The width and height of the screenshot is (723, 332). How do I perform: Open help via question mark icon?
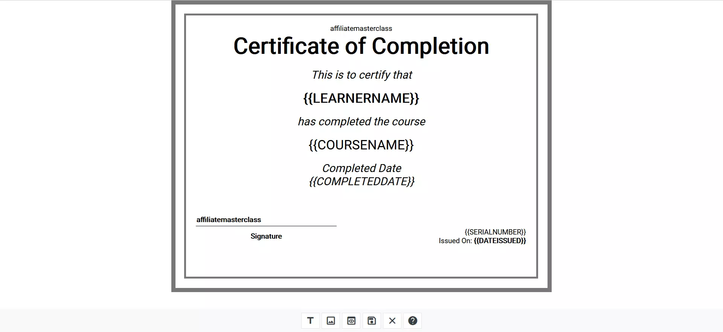click(413, 321)
